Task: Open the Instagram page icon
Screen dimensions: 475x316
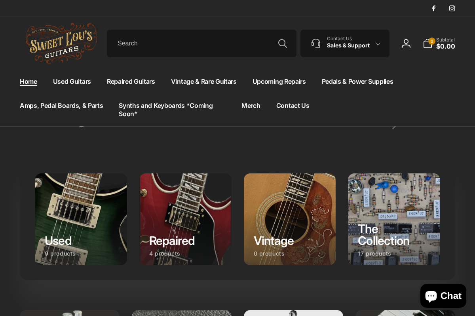Action: (x=452, y=8)
